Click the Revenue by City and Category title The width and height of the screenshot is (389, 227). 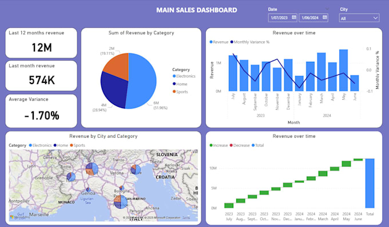pos(103,136)
